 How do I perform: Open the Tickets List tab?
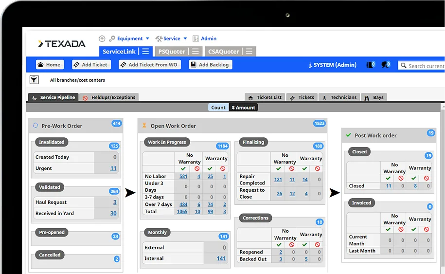point(265,97)
